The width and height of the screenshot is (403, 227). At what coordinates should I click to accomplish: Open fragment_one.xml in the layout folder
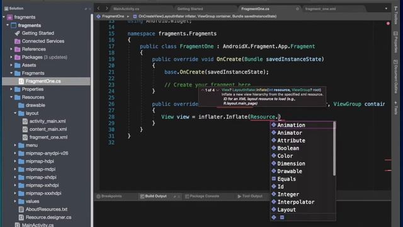tap(48, 137)
